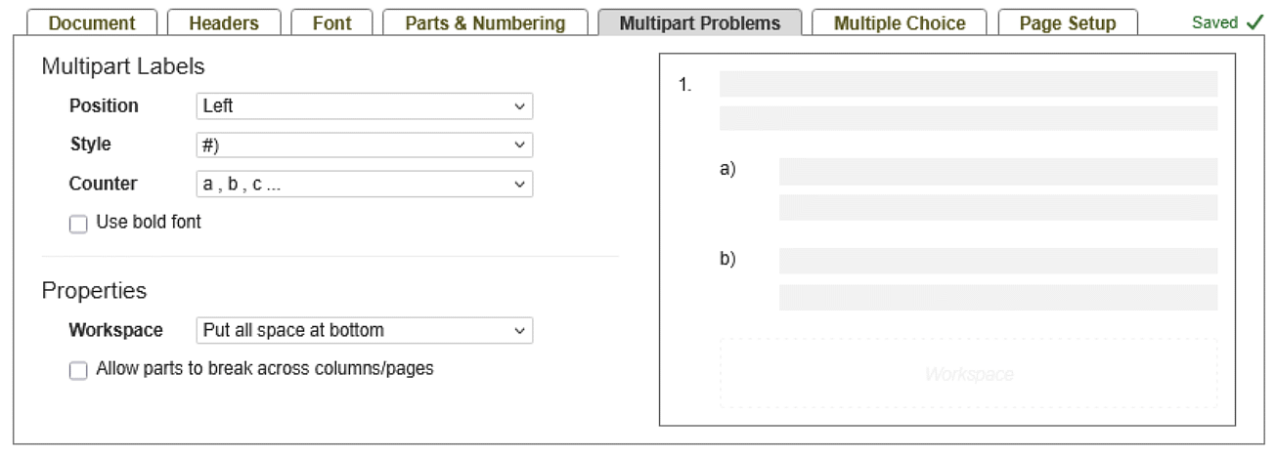This screenshot has width=1276, height=456.
Task: Click the Saved status text
Action: click(x=1214, y=22)
